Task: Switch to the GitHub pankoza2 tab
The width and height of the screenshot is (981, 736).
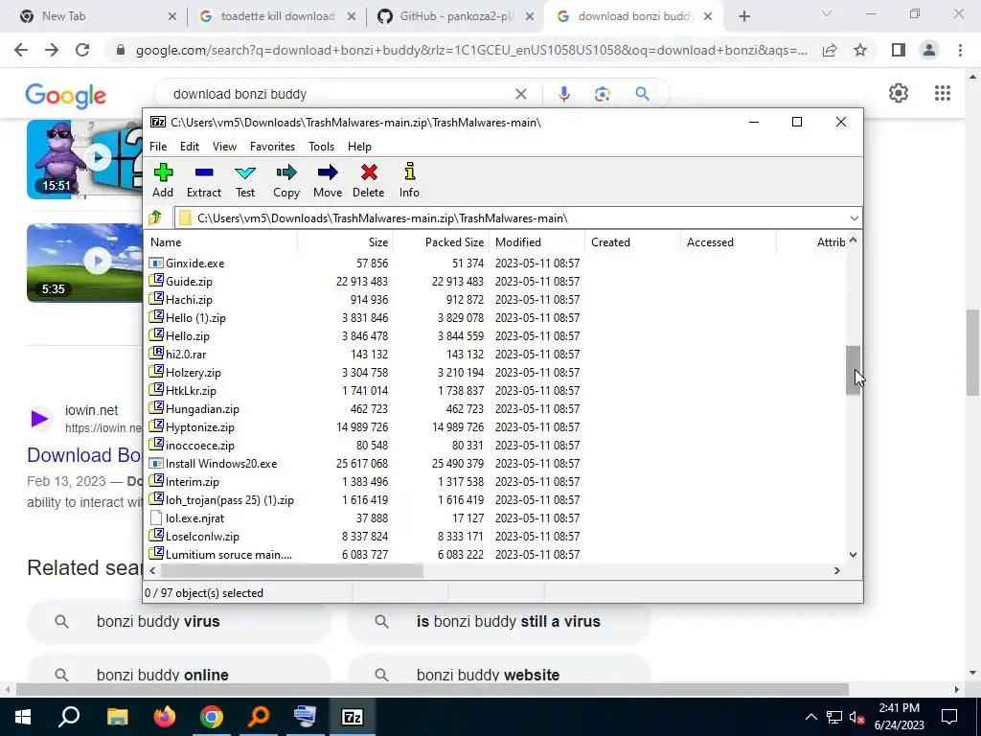Action: [x=457, y=16]
